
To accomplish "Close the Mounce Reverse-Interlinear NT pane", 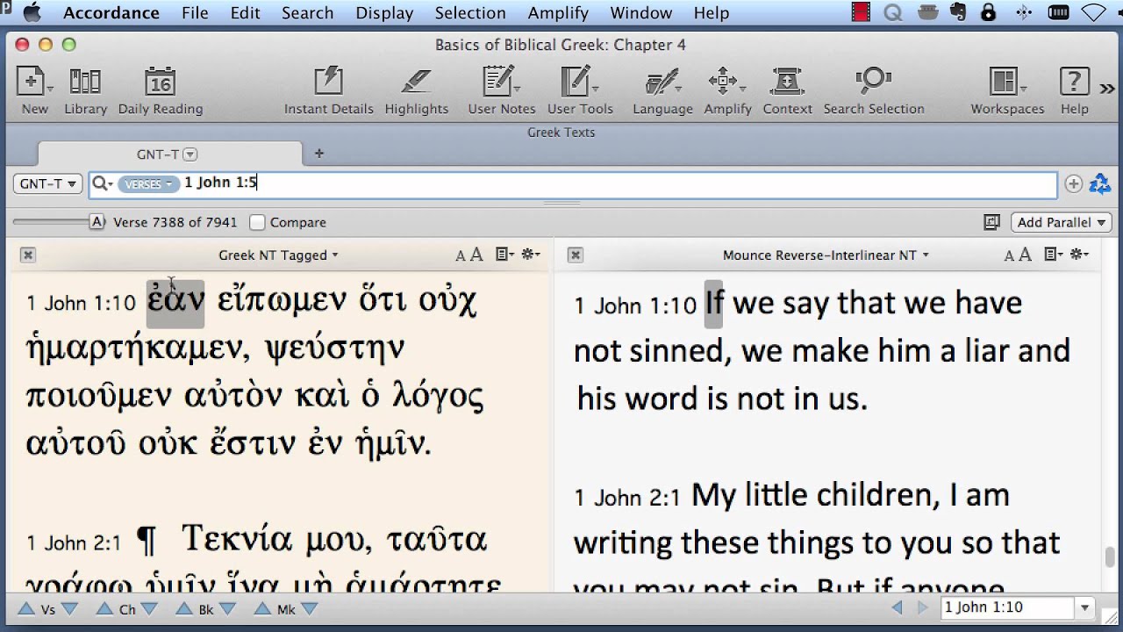I will pos(575,255).
